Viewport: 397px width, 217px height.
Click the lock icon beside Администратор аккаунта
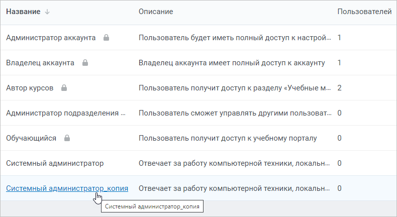click(x=107, y=38)
